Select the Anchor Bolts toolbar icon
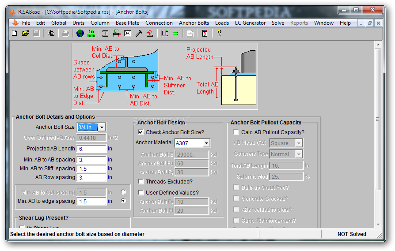This screenshot has height=251, width=395. click(139, 33)
